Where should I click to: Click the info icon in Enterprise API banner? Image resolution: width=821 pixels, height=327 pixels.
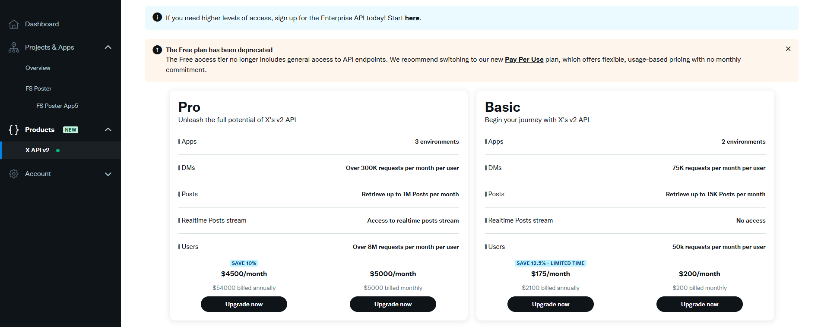pos(157,17)
